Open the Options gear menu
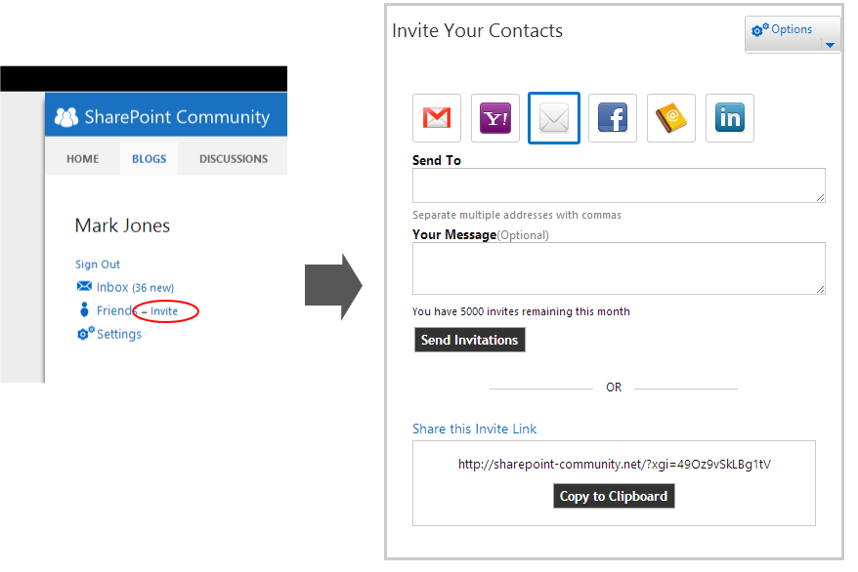858x572 pixels. [783, 29]
